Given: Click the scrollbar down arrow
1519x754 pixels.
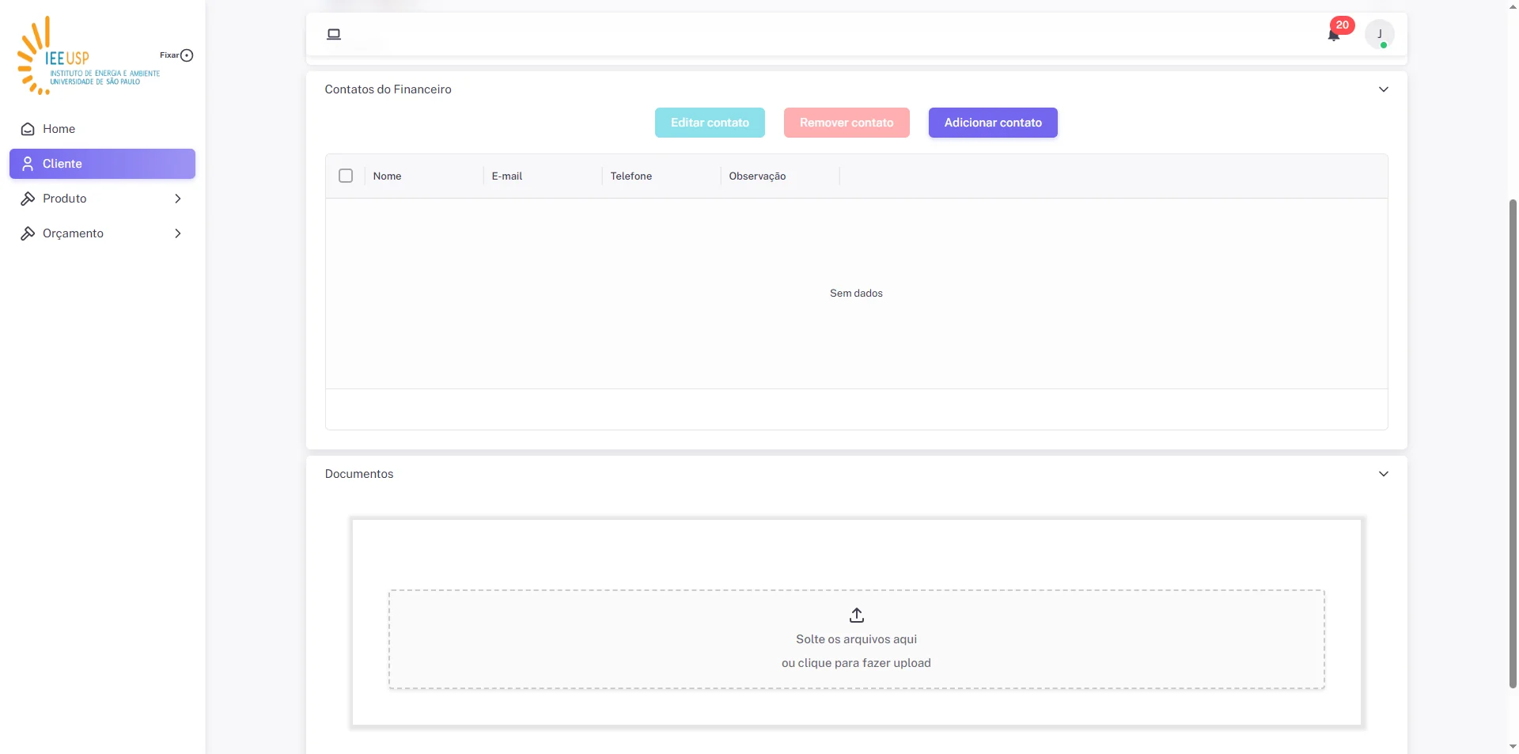Looking at the screenshot, I should click(1513, 746).
